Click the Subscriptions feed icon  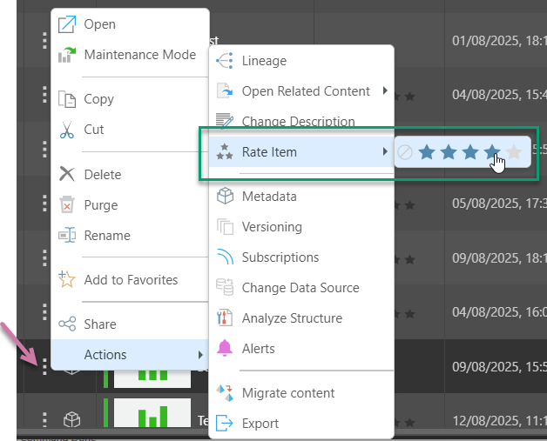225,257
